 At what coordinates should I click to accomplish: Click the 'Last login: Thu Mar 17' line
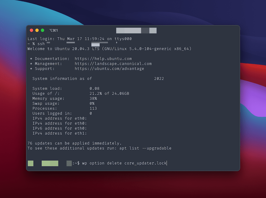[x=80, y=39]
